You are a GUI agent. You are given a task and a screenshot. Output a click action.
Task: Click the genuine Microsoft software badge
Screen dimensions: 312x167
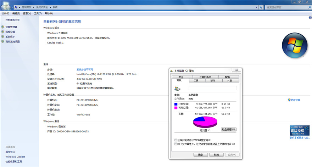(300, 130)
